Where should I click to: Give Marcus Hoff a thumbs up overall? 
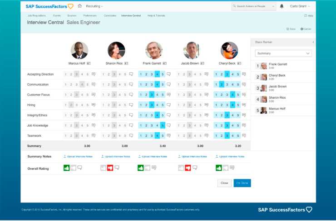pyautogui.click(x=66, y=168)
